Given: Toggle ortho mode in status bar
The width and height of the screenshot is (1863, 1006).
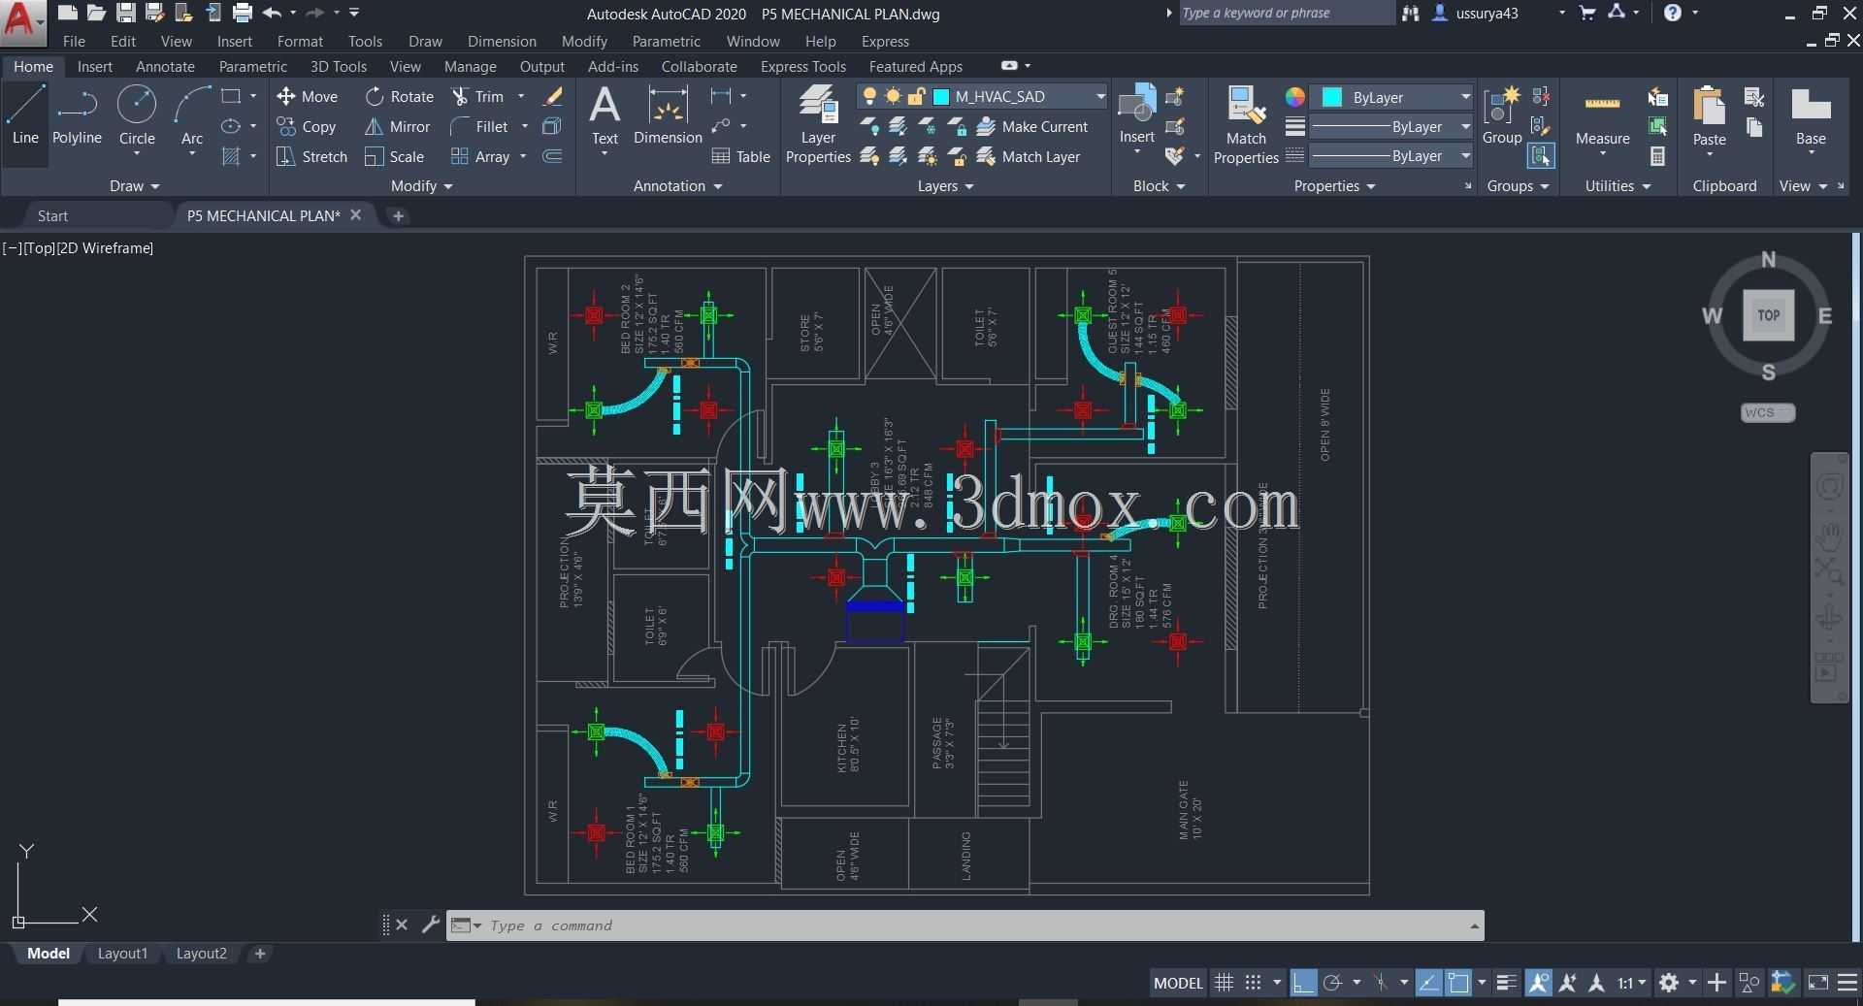Looking at the screenshot, I should [1303, 983].
